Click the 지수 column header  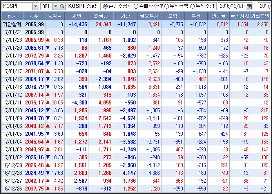pos(34,16)
